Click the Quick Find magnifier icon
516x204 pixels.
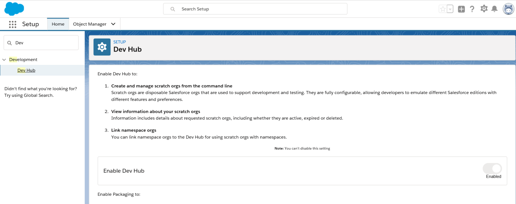click(10, 43)
